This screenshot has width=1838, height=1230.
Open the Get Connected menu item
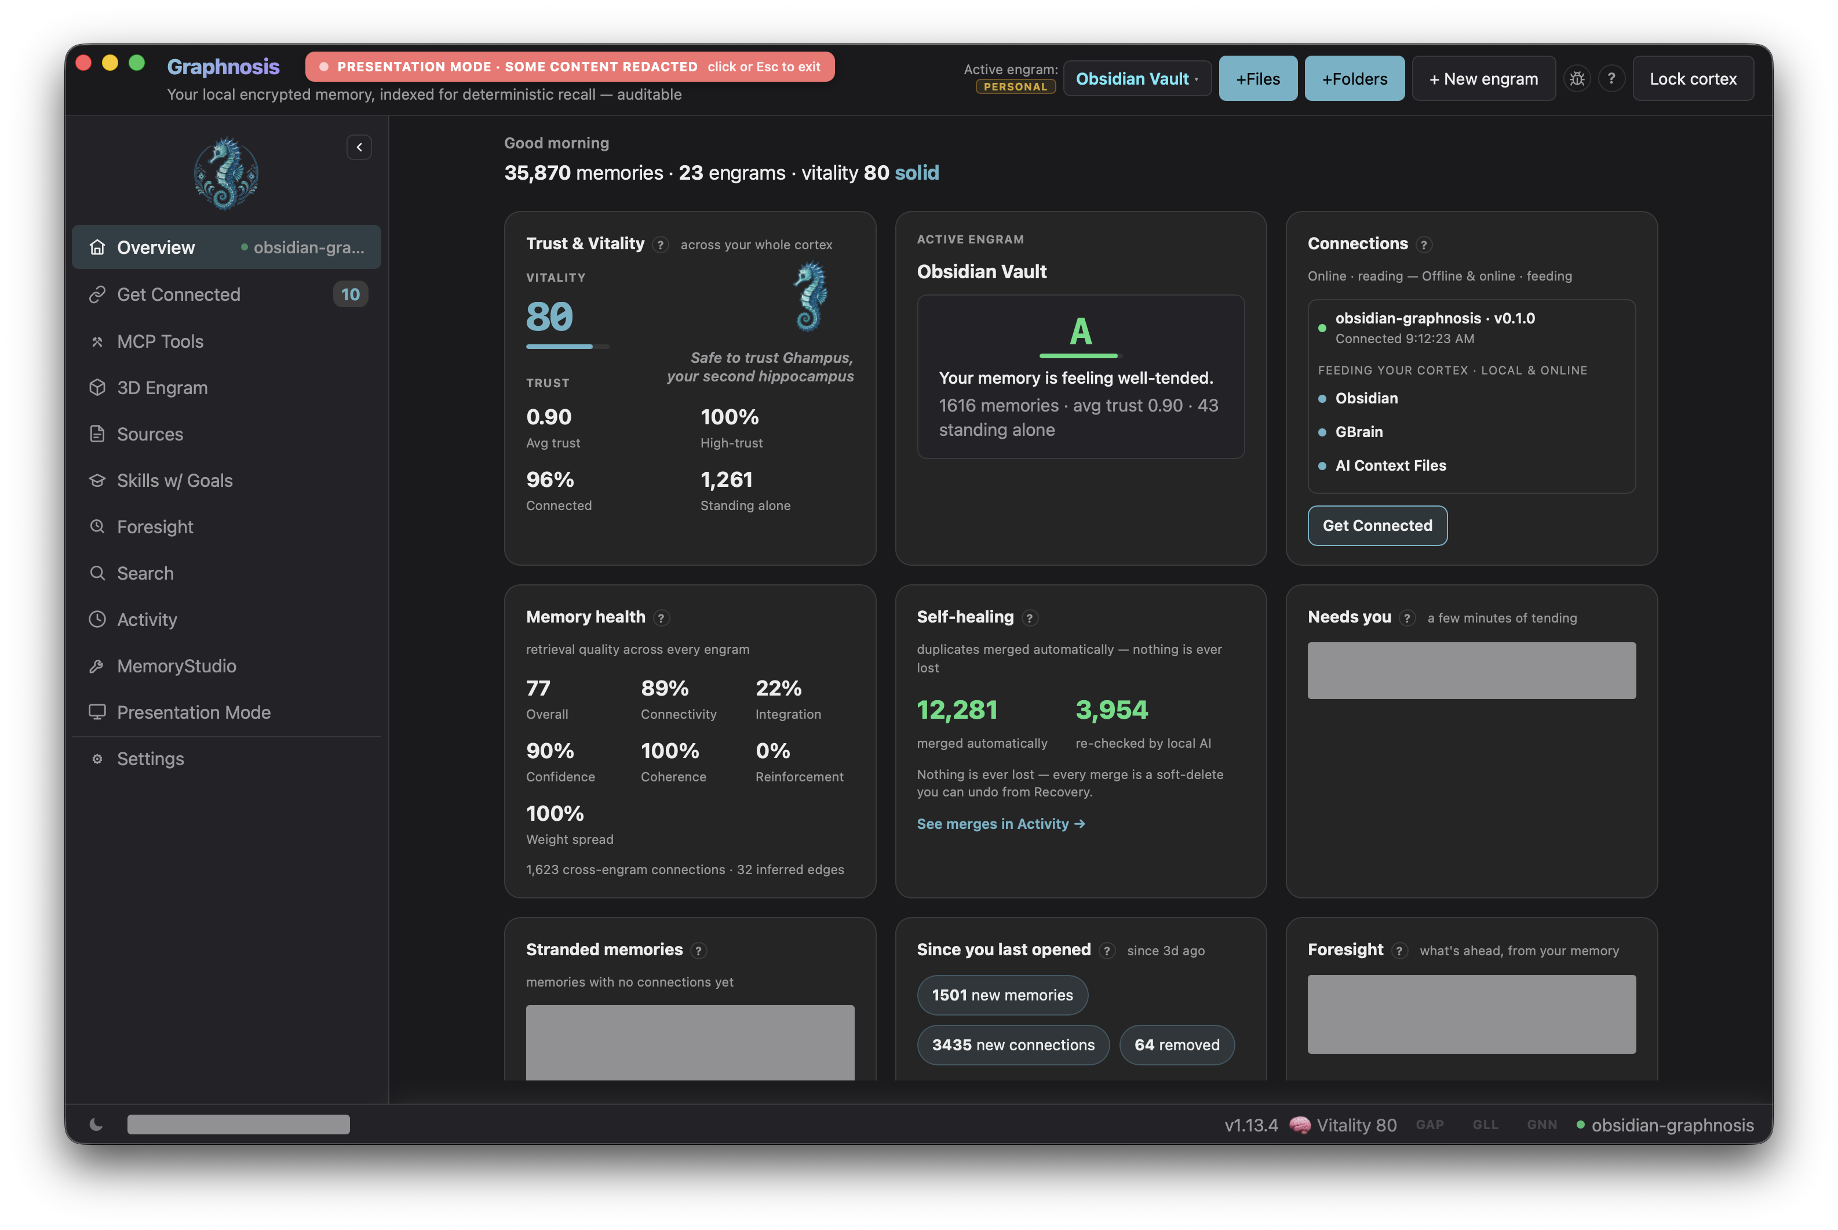point(226,294)
